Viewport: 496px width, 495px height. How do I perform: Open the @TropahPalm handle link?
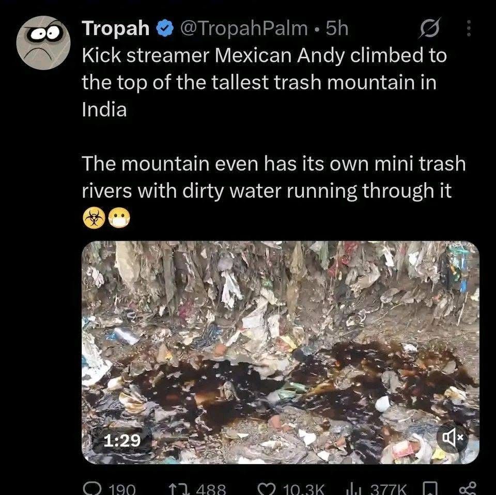(x=244, y=28)
